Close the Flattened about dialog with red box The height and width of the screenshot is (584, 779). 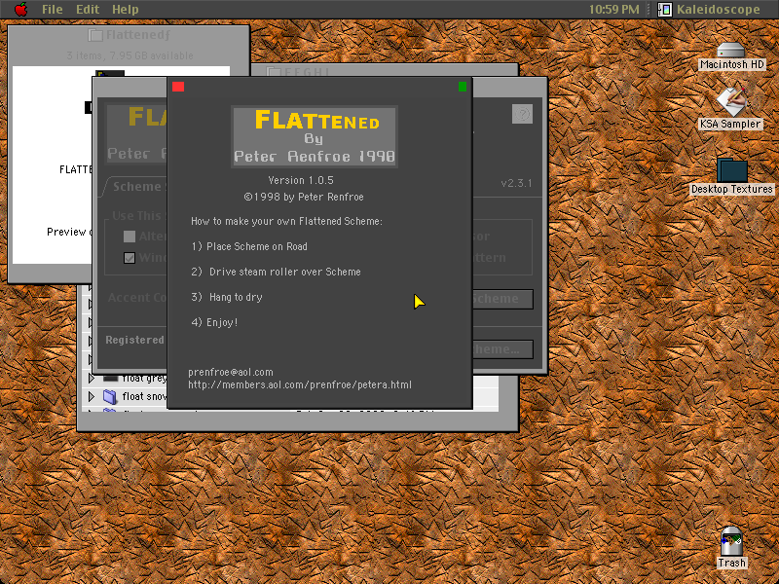pos(178,87)
